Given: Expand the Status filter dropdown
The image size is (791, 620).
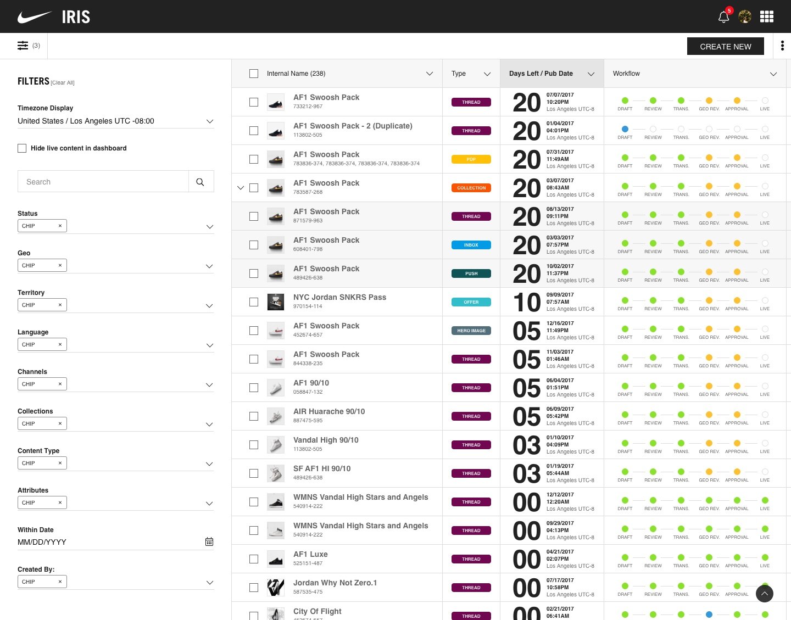Looking at the screenshot, I should coord(209,226).
